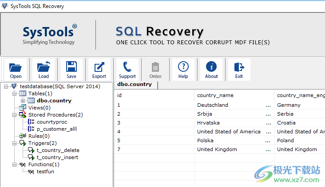The height and width of the screenshot is (187, 325).
Task: Click the country_name_eng column header
Action: coord(300,95)
